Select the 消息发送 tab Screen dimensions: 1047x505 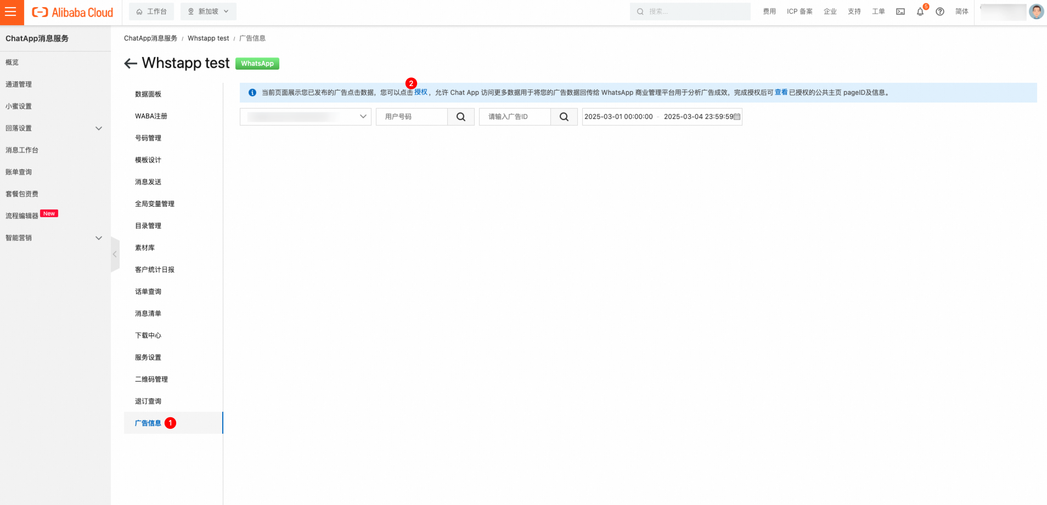(x=173, y=182)
